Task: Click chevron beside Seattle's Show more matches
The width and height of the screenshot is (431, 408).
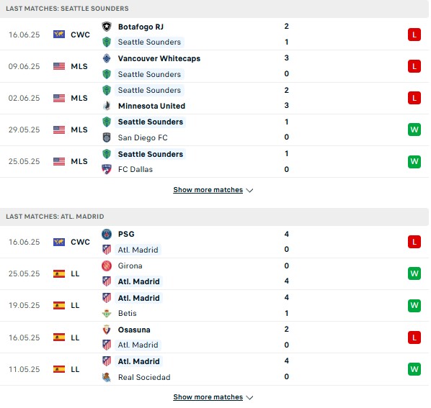Action: (x=249, y=190)
